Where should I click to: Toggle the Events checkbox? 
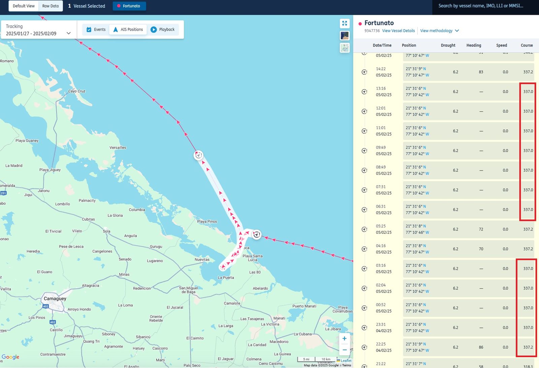click(x=96, y=30)
